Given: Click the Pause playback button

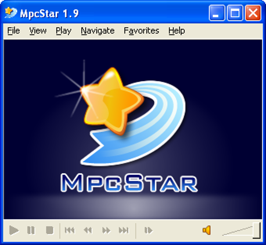Looking at the screenshot, I should (31, 230).
